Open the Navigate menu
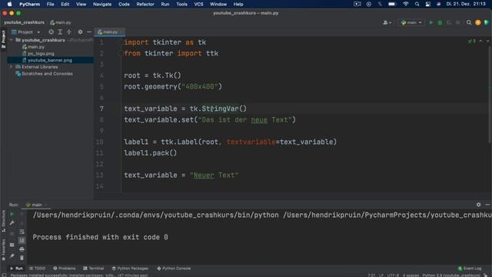This screenshot has height=277, width=492. 102,4
